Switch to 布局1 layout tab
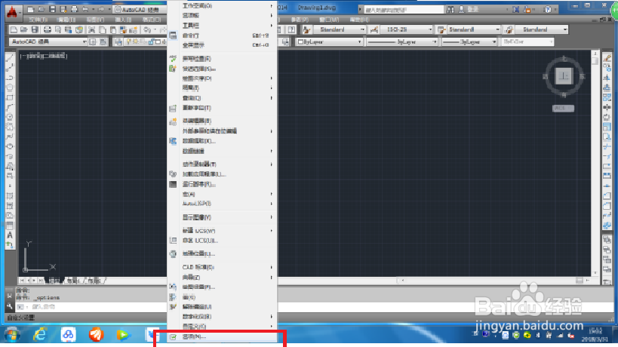Image resolution: width=618 pixels, height=347 pixels. [72, 281]
